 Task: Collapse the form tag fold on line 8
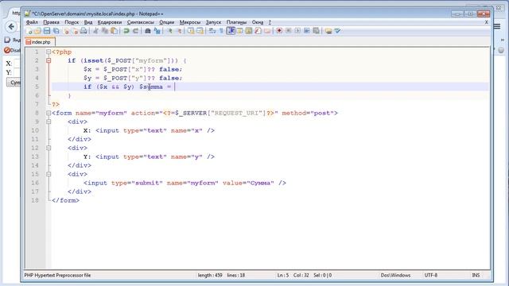tap(49, 113)
